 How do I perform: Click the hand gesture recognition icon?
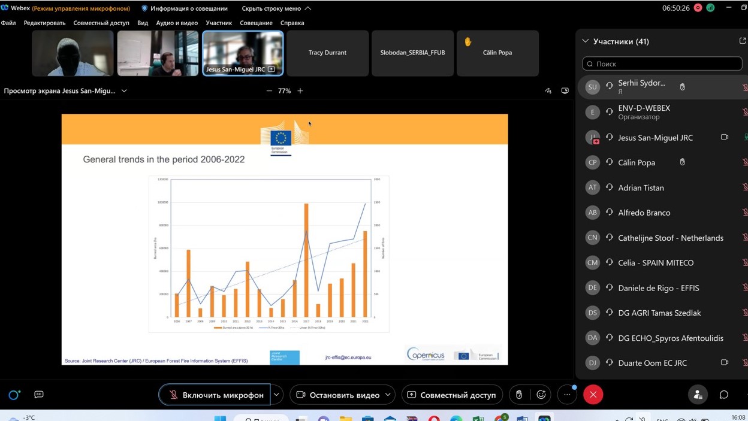(519, 395)
